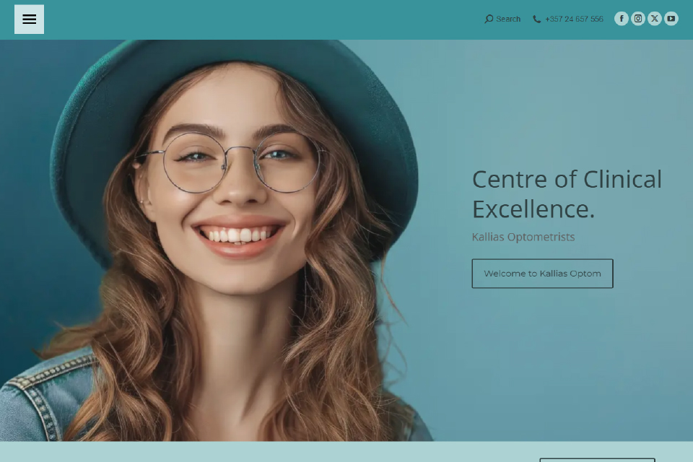693x462 pixels.
Task: Open the YouTube channel icon
Action: 671,19
